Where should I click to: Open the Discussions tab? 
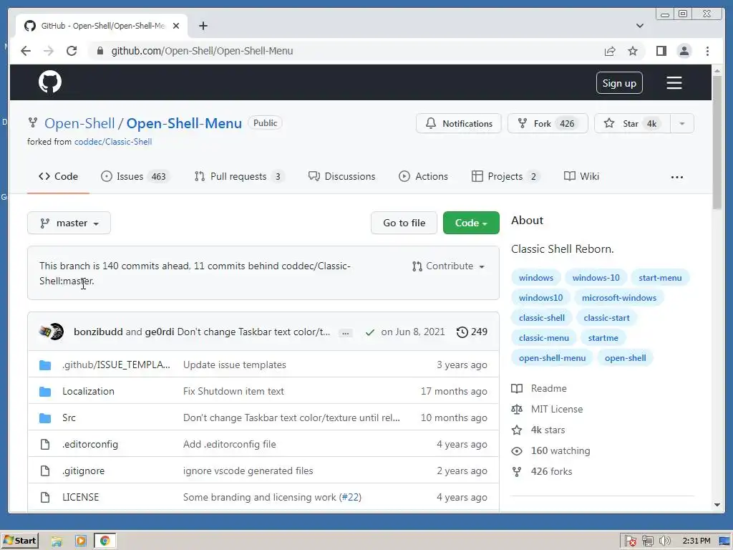(x=341, y=176)
